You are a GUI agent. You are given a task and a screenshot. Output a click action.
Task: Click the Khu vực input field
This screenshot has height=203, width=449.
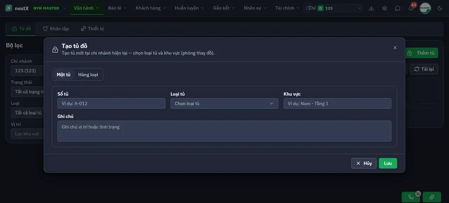tap(337, 103)
